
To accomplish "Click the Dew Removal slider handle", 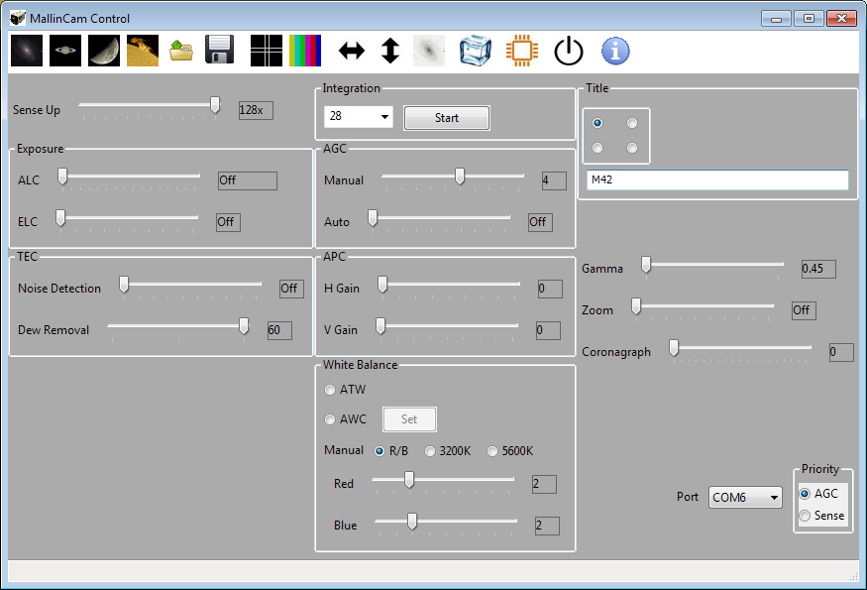I will (244, 326).
